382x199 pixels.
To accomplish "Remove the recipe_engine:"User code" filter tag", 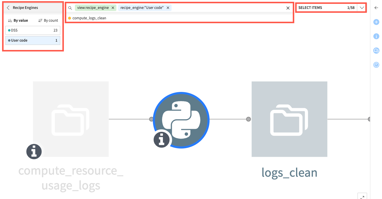I will [168, 8].
